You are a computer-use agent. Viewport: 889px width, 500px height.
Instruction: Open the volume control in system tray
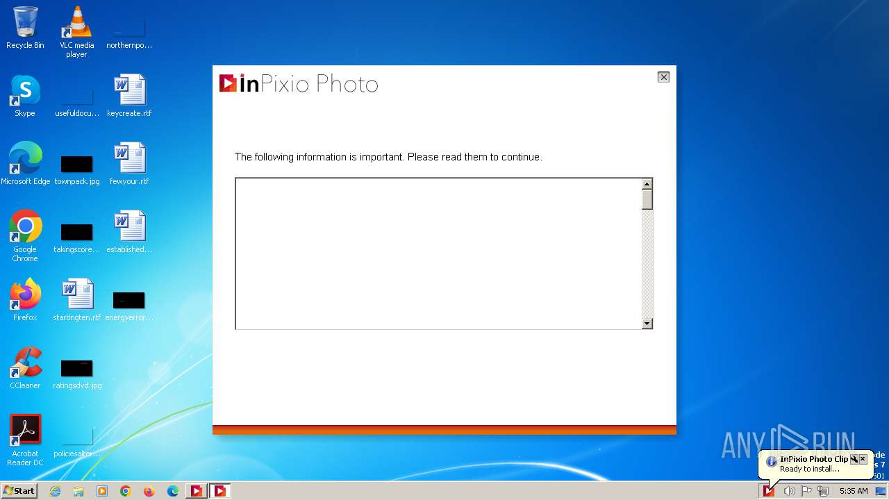tap(789, 491)
